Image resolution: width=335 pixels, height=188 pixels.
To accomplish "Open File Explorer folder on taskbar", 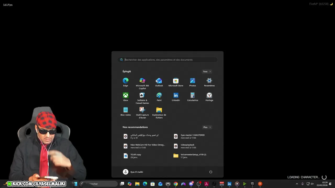I will click(137, 184).
